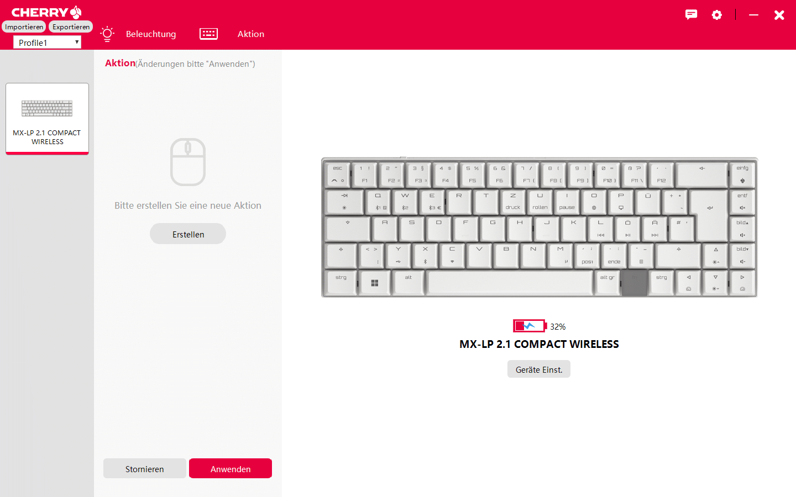Click the Exportieren button
Image resolution: width=796 pixels, height=497 pixels.
71,27
